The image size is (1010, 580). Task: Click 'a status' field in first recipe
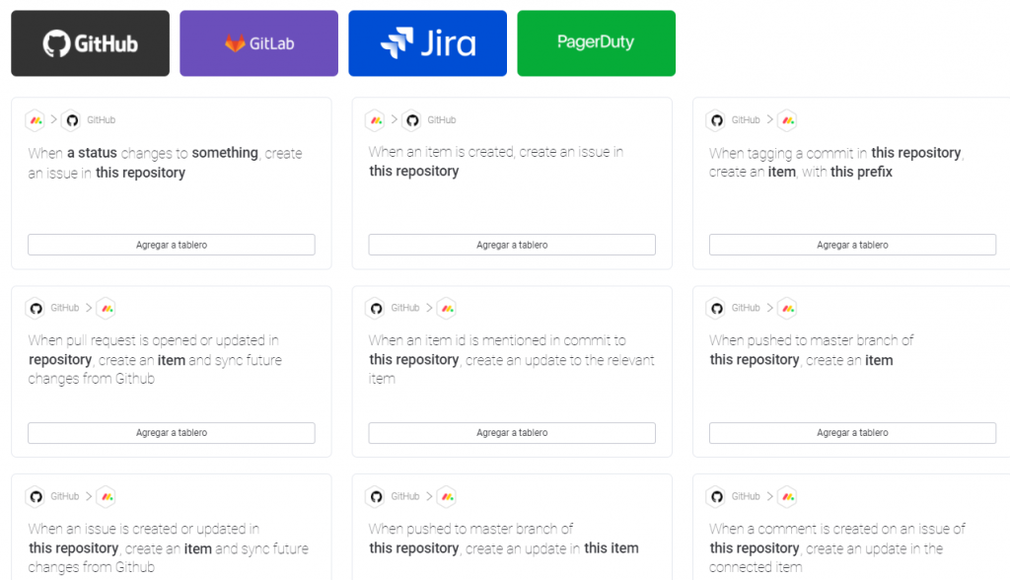[x=92, y=153]
